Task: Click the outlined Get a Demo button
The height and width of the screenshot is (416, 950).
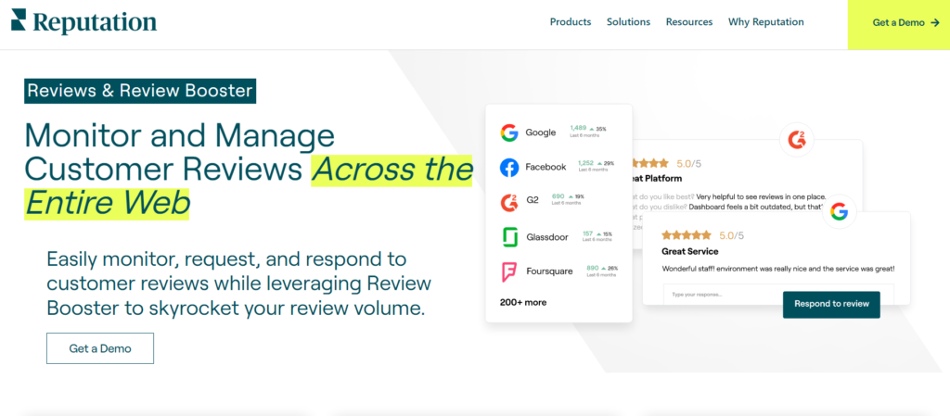Action: 100,348
